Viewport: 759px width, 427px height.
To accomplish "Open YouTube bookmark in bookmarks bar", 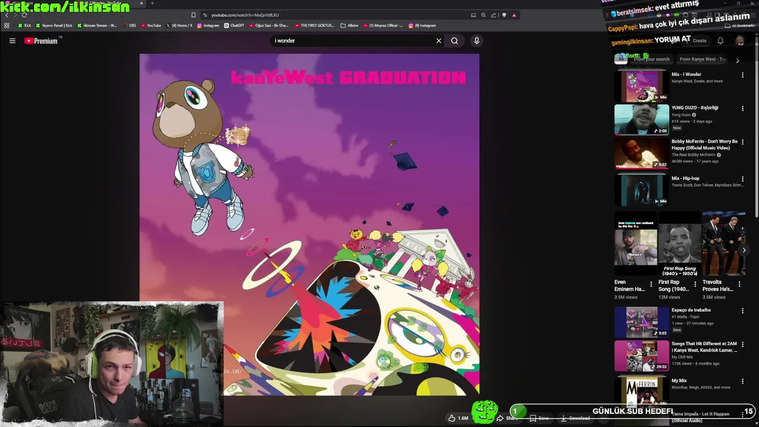I will (x=151, y=26).
